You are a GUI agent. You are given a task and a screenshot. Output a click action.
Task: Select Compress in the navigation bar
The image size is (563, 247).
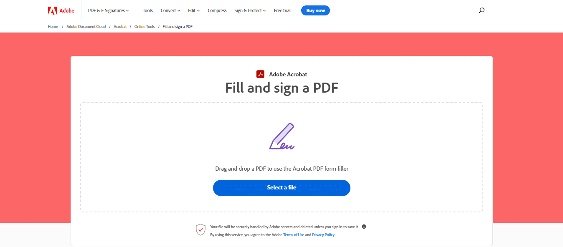217,10
